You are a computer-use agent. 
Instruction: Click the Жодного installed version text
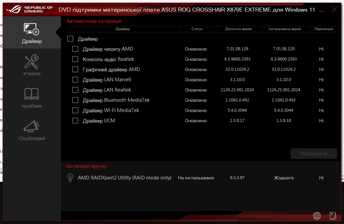pyautogui.click(x=284, y=178)
